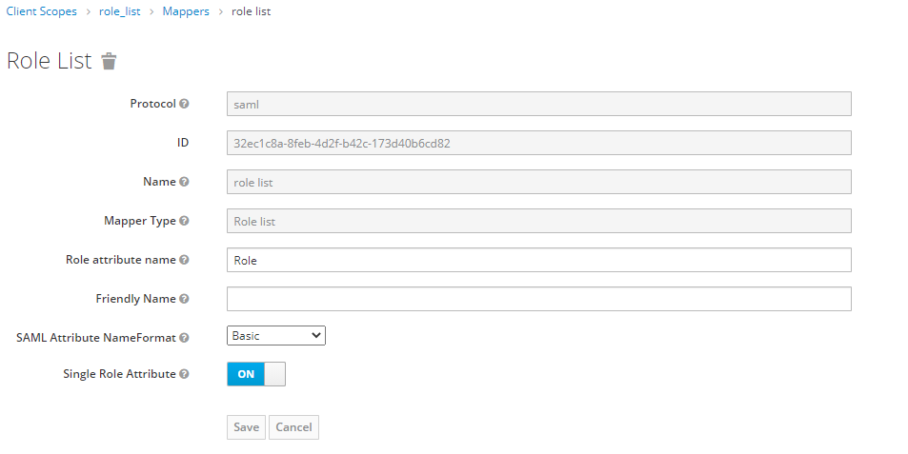Click the Mapper Type Role list field

(539, 221)
